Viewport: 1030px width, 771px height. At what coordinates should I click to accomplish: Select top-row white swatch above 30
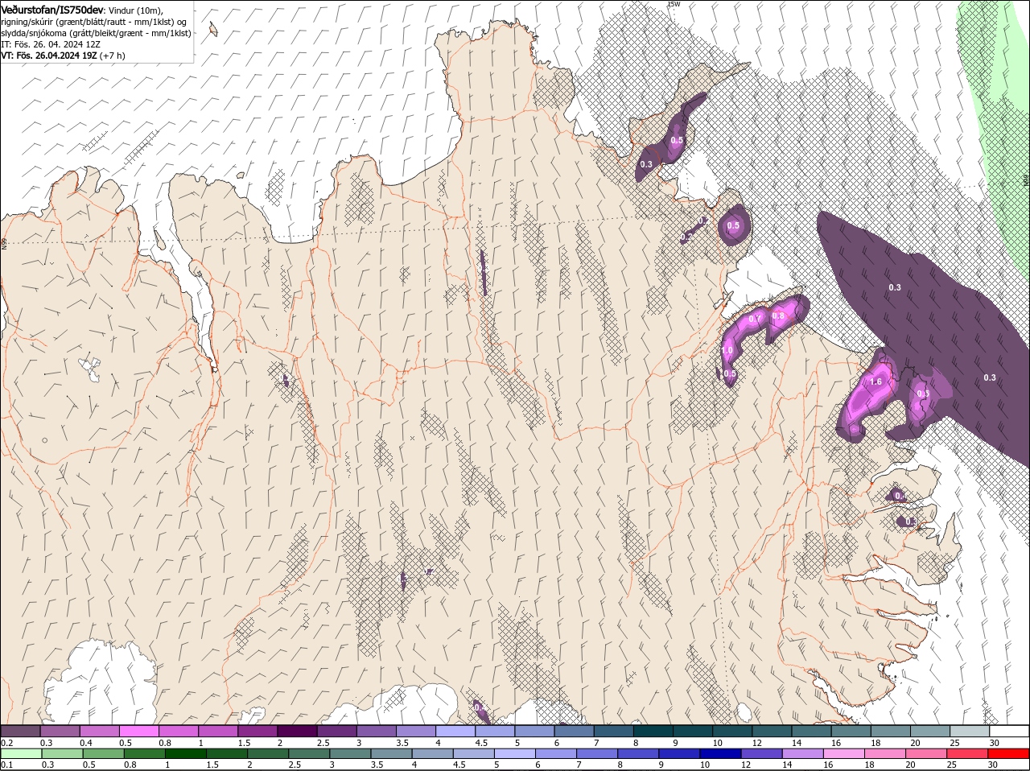[x=1009, y=731]
